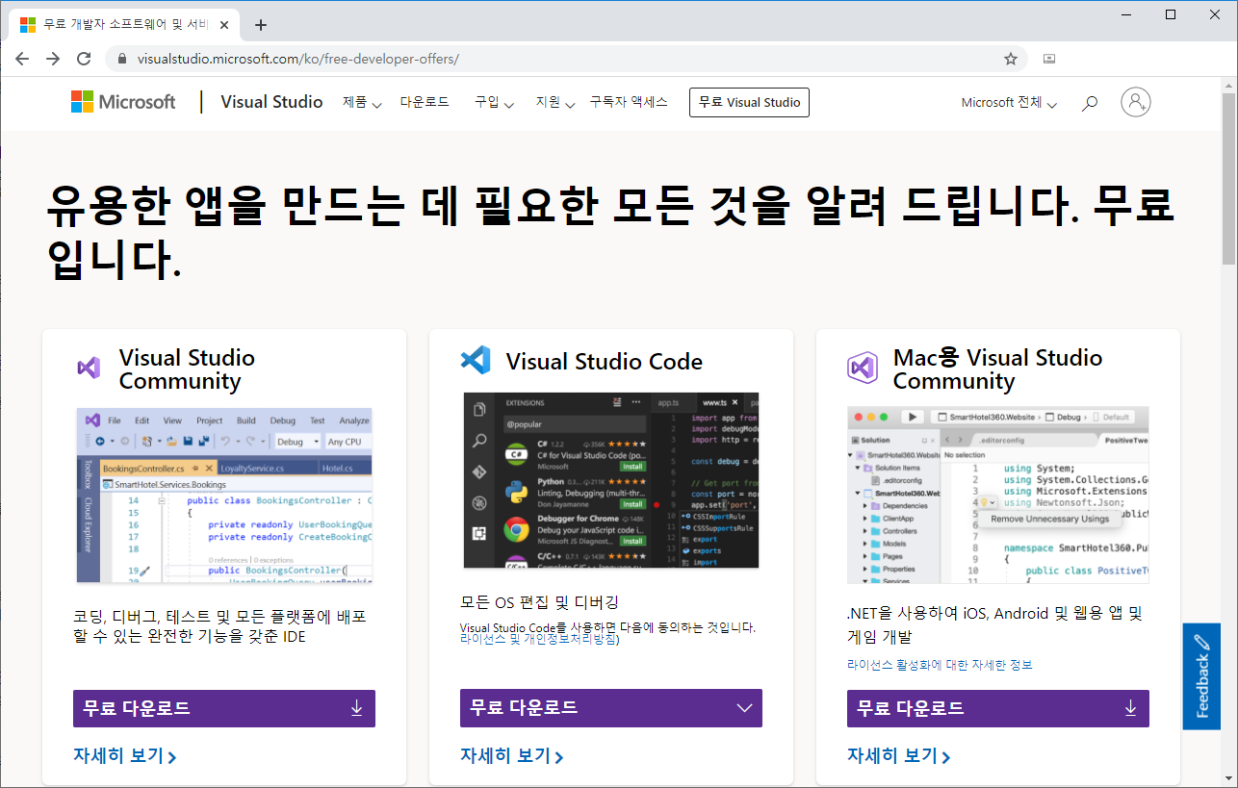Click the 무료 Visual Studio button
The height and width of the screenshot is (788, 1238).
pyautogui.click(x=749, y=102)
